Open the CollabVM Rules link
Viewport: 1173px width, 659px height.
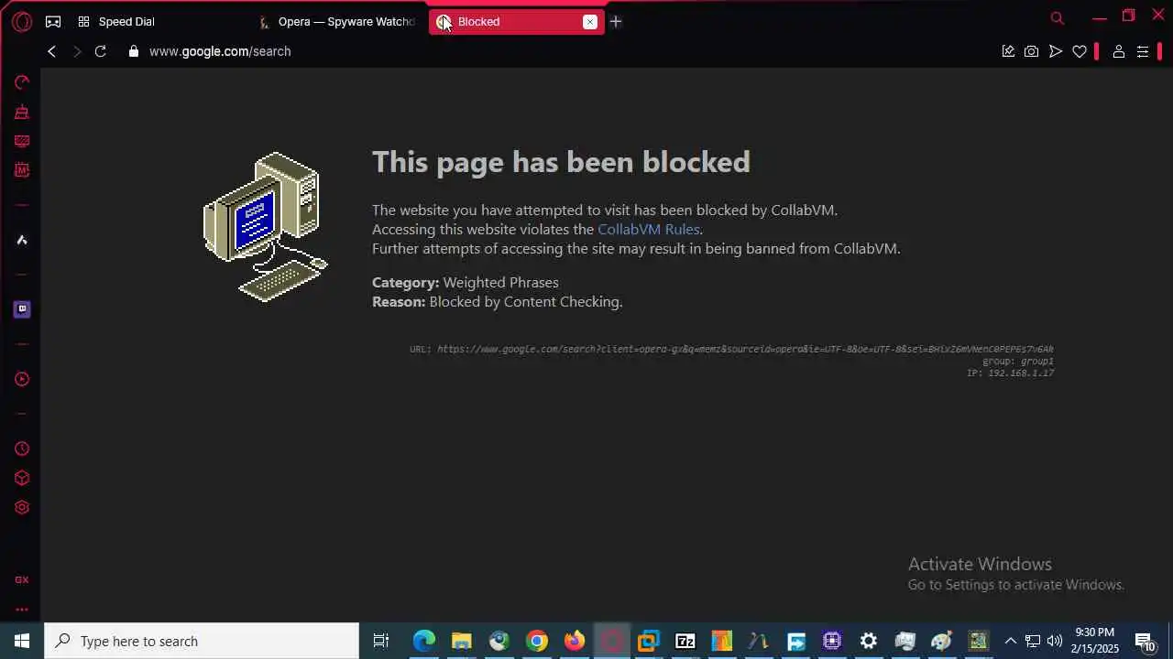pyautogui.click(x=649, y=230)
